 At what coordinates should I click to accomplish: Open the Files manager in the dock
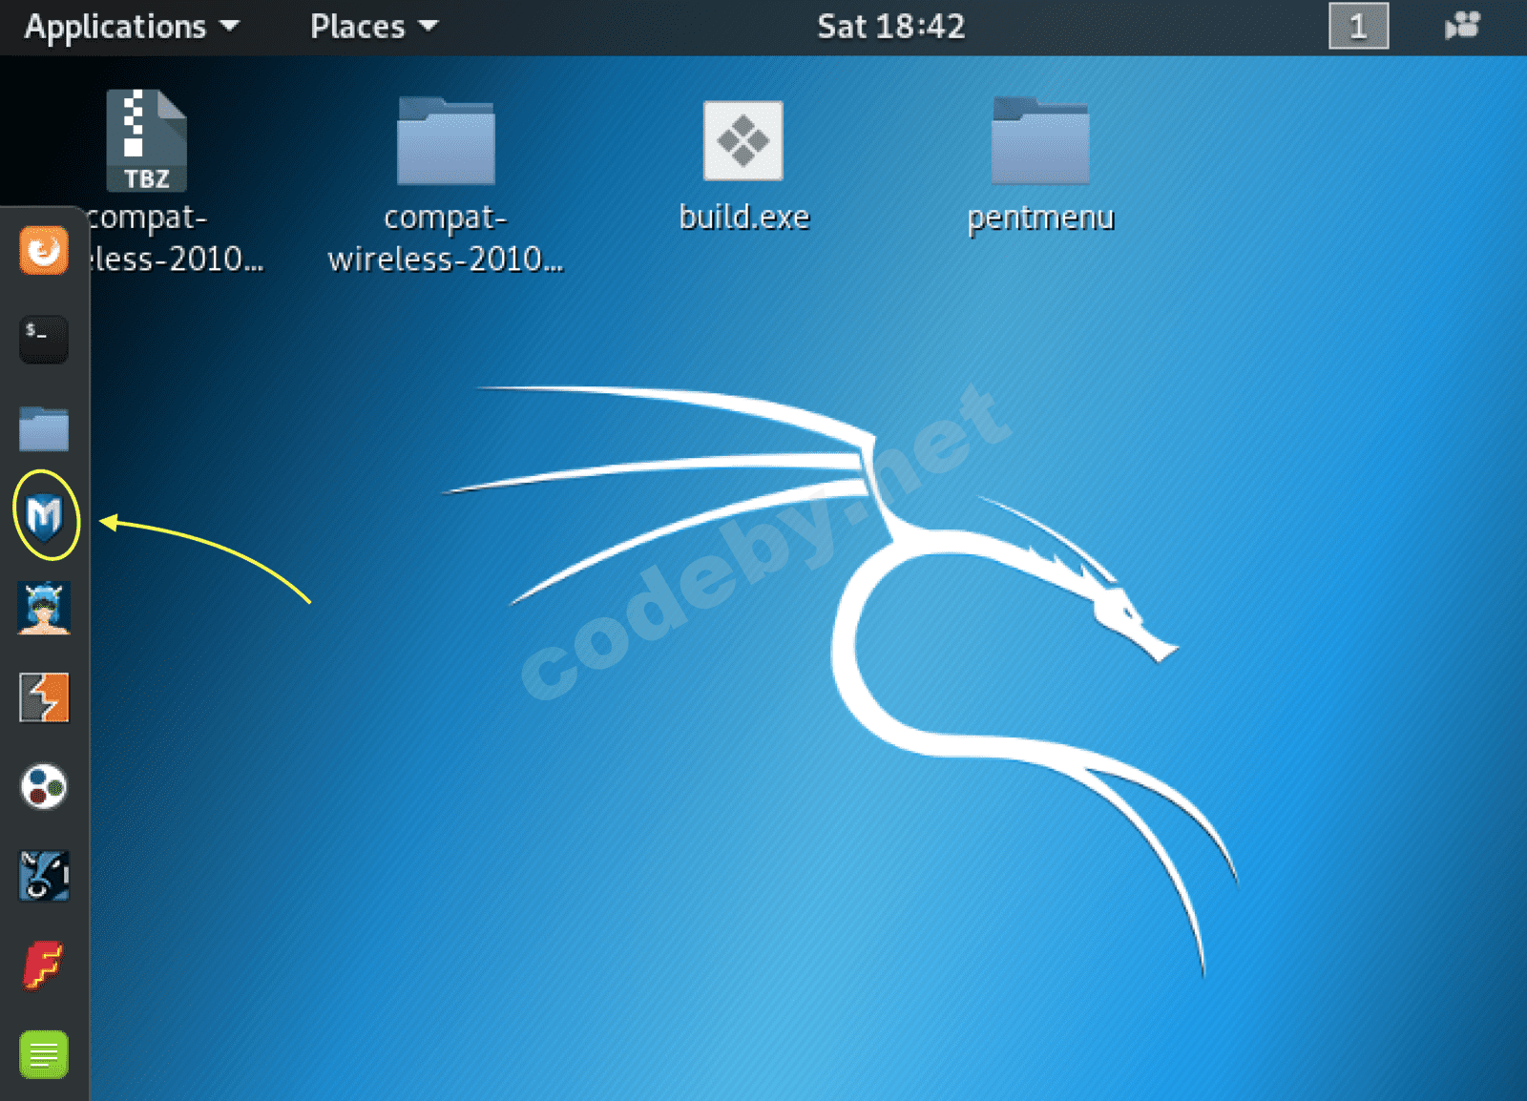click(x=44, y=428)
